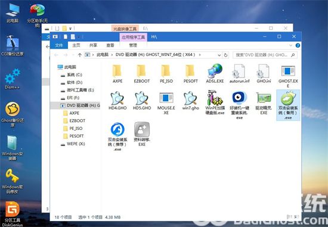Switch to details view in status bar

(x=289, y=217)
